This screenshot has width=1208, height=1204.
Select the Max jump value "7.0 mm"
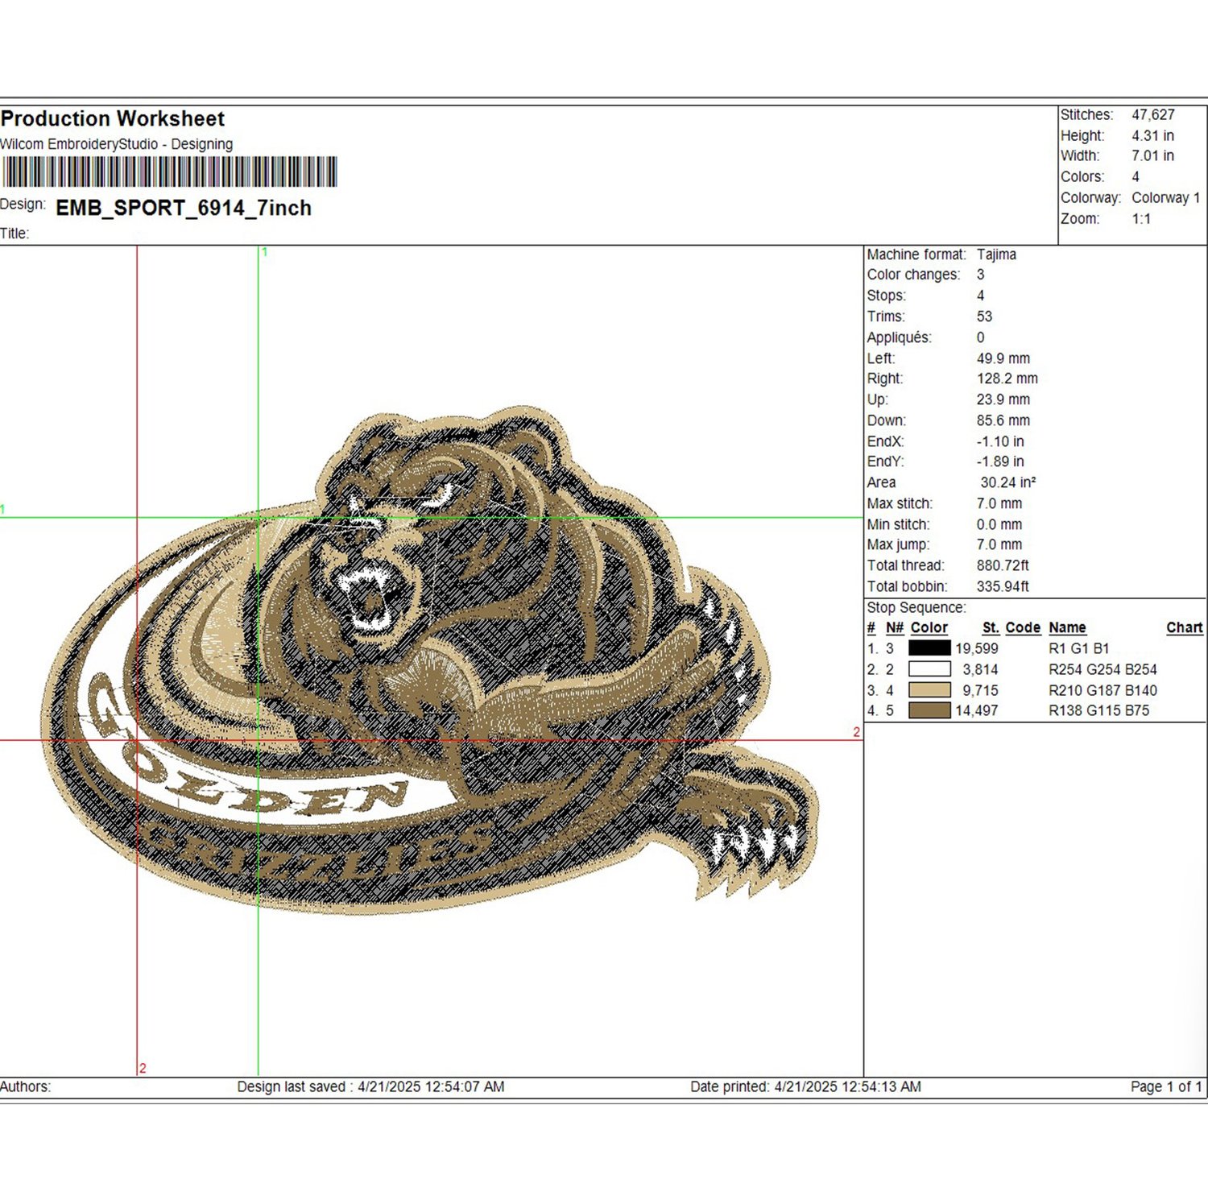tap(999, 544)
